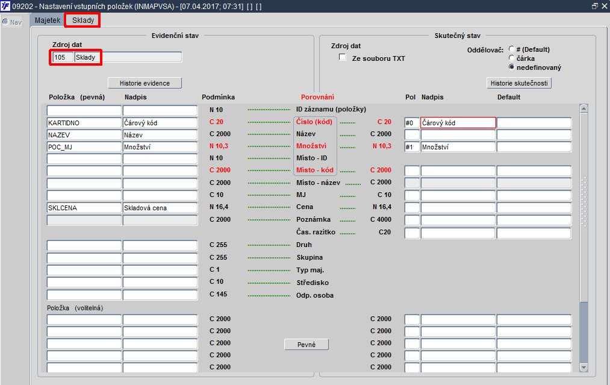Switch to the Majetek tab
Image resolution: width=610 pixels, height=385 pixels.
48,20
